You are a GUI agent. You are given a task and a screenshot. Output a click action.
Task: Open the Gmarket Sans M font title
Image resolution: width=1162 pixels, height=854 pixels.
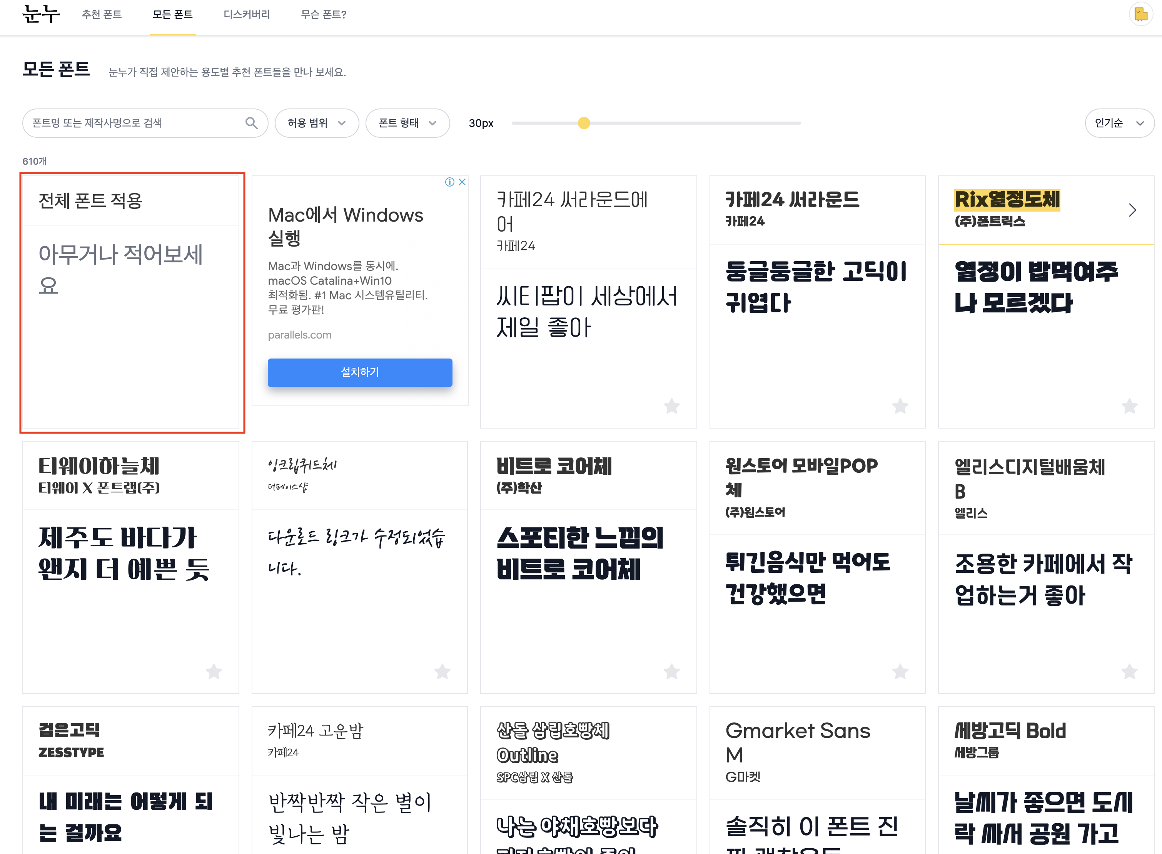point(798,743)
